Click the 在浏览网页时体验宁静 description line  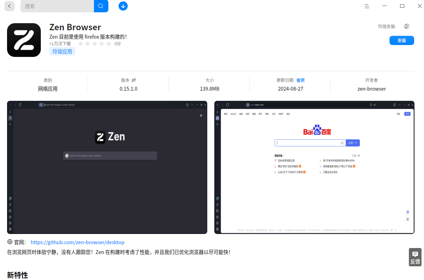(x=119, y=252)
